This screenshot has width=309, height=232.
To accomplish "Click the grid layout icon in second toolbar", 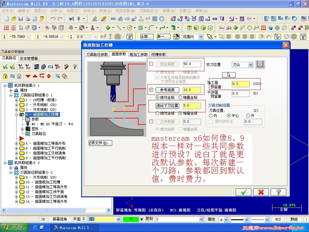I will (6, 28).
